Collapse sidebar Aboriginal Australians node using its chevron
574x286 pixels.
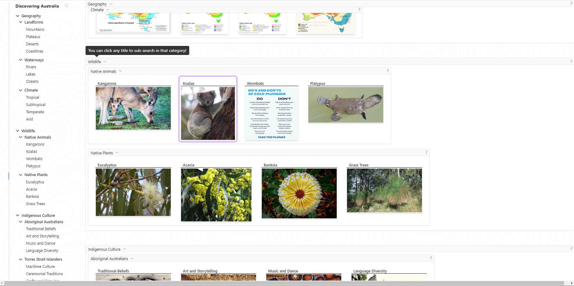point(21,222)
